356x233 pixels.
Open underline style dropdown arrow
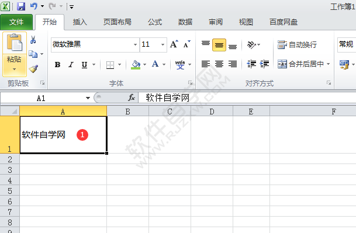tap(94, 65)
